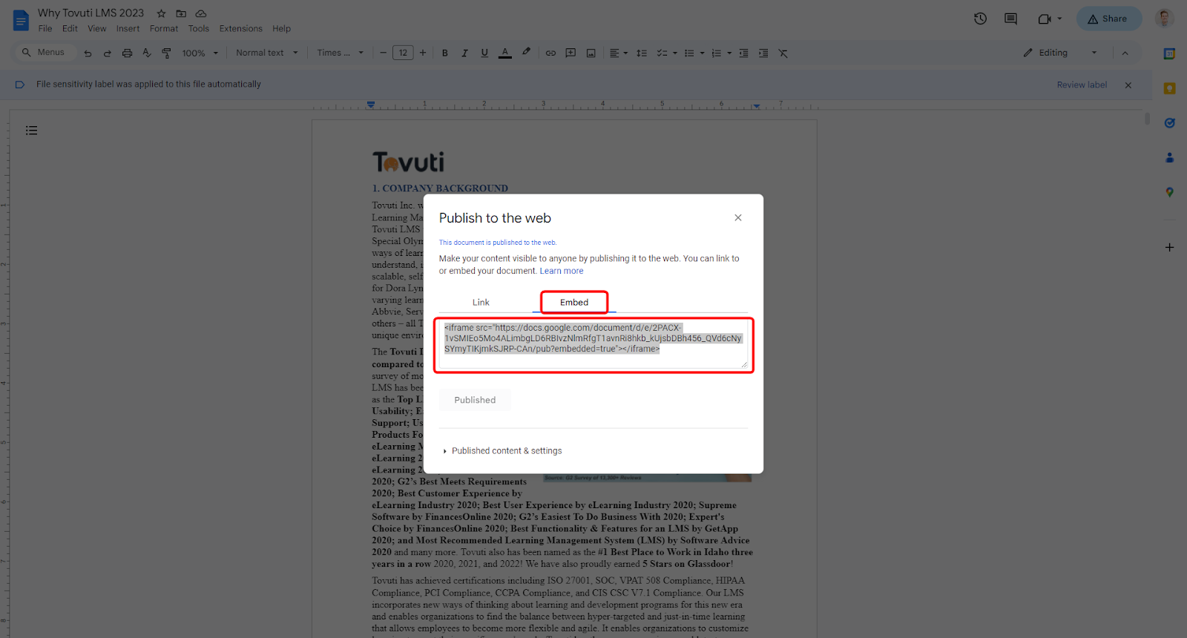1187x638 pixels.
Task: Open the Contacts side panel
Action: point(1169,157)
